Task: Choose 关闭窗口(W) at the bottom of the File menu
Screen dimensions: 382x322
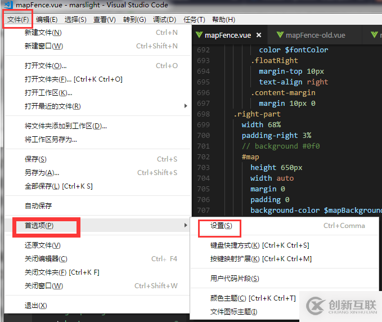Action: click(x=97, y=286)
